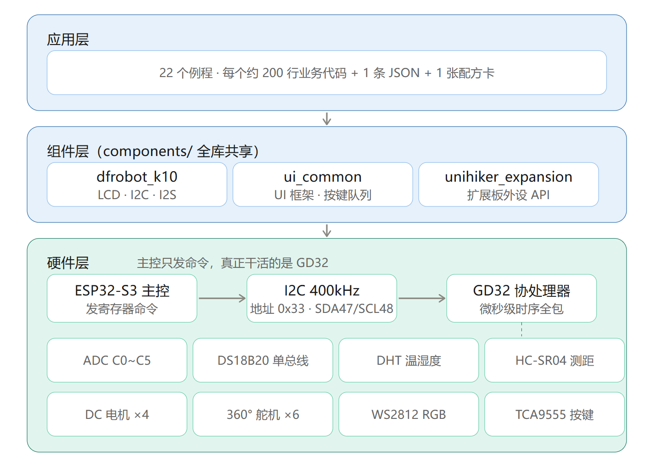Select the TCA9555 按键 box

(555, 414)
